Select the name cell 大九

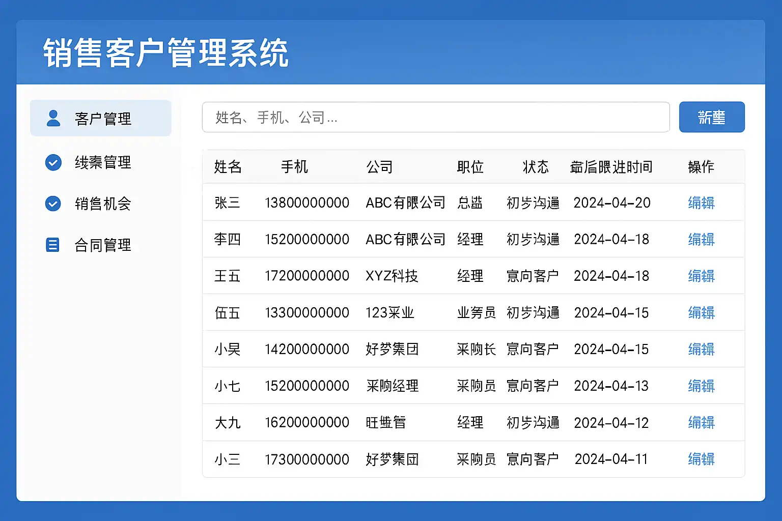point(227,422)
